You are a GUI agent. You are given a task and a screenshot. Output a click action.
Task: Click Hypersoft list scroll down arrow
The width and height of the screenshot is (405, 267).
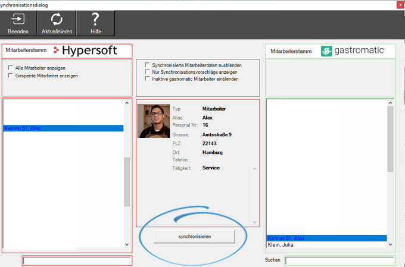tap(127, 244)
